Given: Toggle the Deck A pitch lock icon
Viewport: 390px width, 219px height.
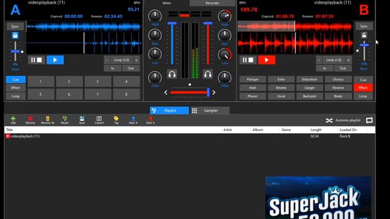Looking at the screenshot, I should (x=15, y=35).
